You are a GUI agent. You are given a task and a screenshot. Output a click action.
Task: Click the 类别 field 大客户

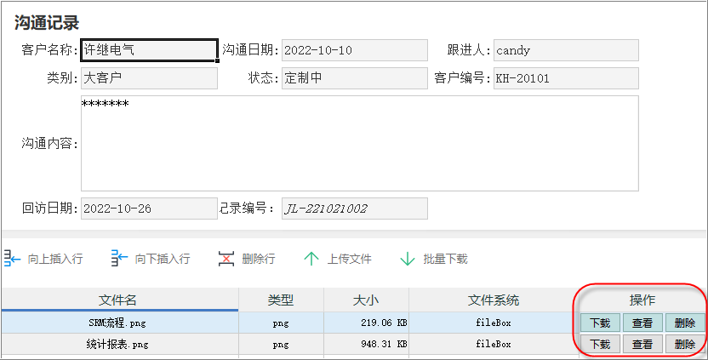click(x=149, y=78)
